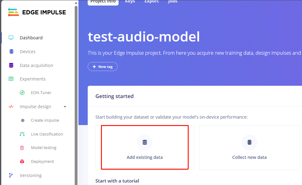Click the Versioning branch icon
The image size is (302, 185).
11,175
